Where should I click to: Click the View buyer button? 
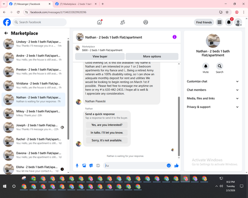point(100,56)
